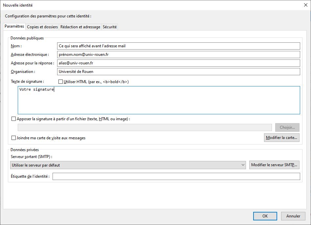Image resolution: width=311 pixels, height=225 pixels.
Task: Click the Nom input field
Action: coord(178,46)
